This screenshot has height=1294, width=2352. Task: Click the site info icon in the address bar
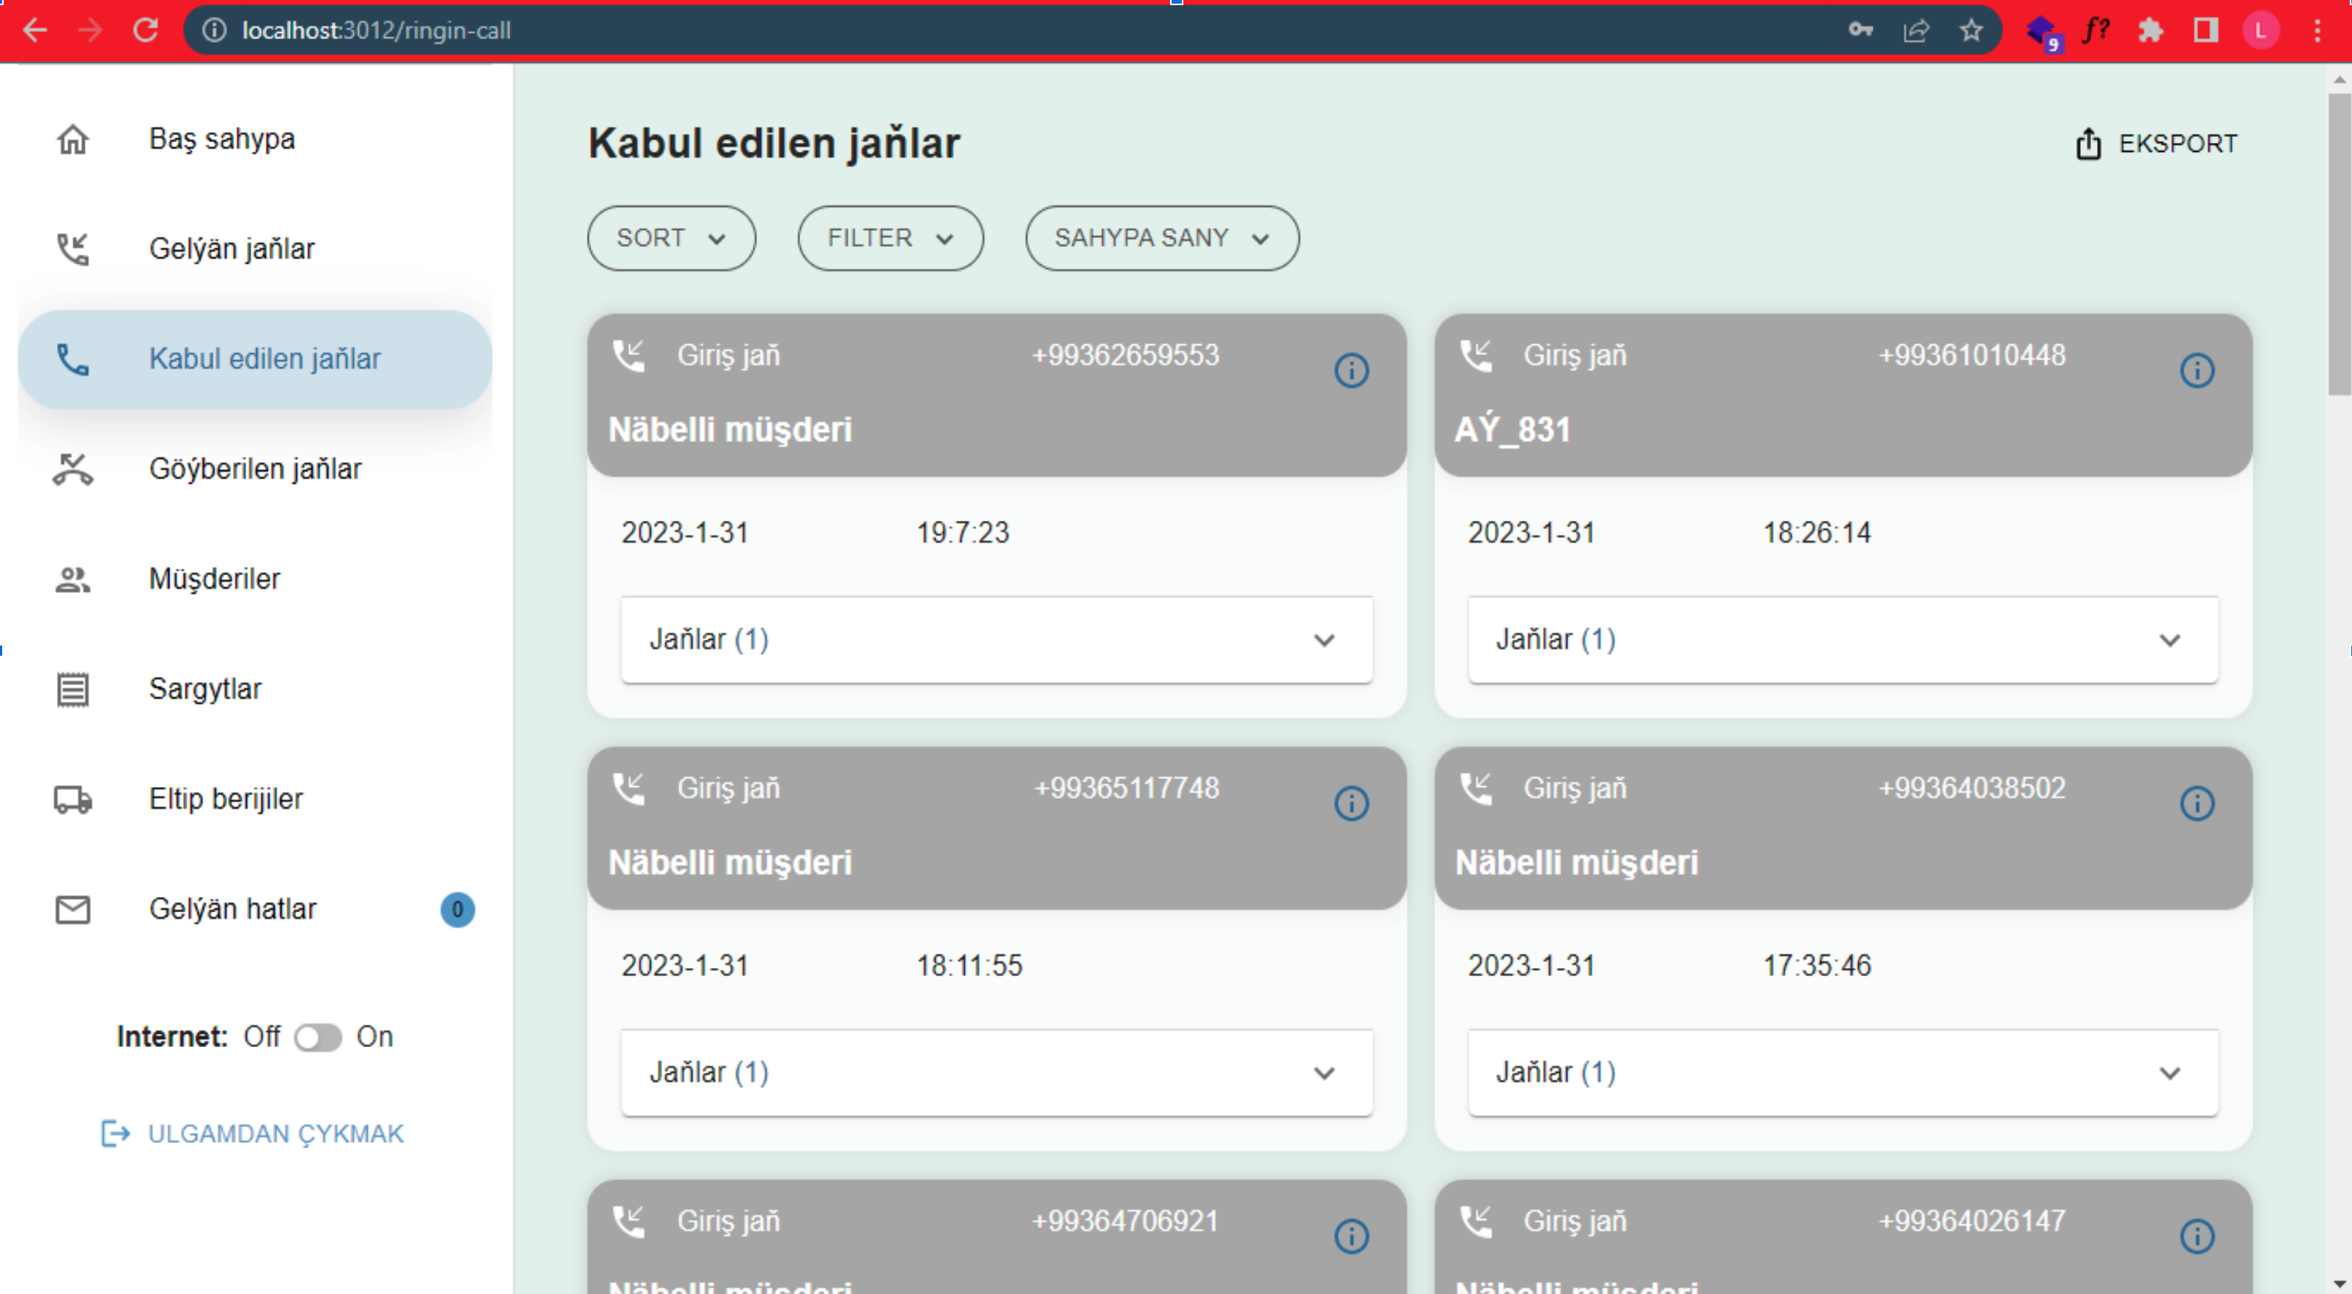click(x=215, y=30)
